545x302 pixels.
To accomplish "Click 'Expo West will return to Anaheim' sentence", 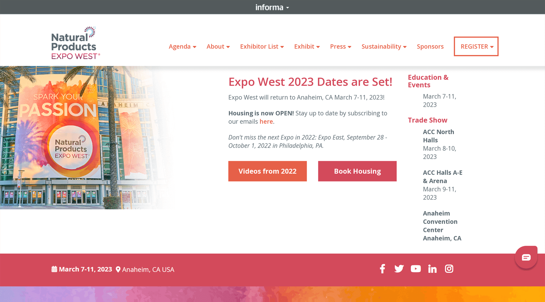I will (x=306, y=97).
